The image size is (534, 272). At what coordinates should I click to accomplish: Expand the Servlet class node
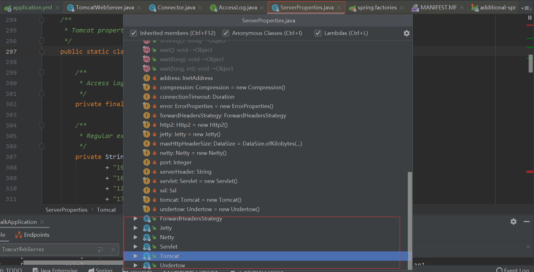click(136, 247)
